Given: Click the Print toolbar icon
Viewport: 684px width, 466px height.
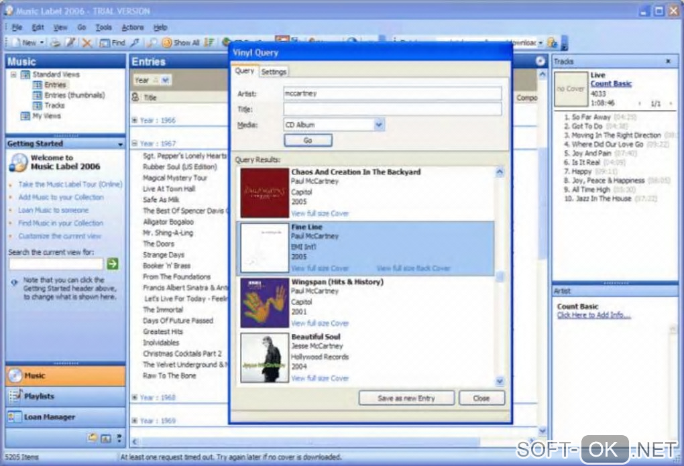Looking at the screenshot, I should click(56, 43).
